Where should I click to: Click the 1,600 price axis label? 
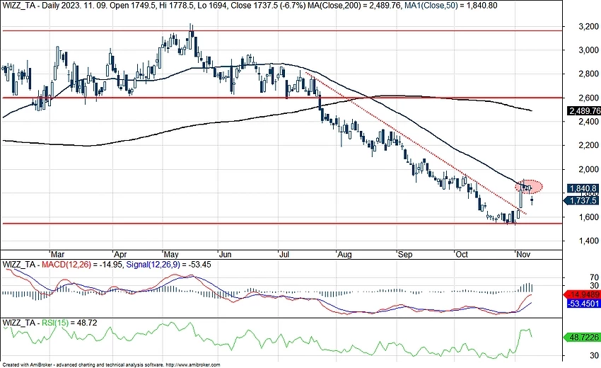(588, 217)
